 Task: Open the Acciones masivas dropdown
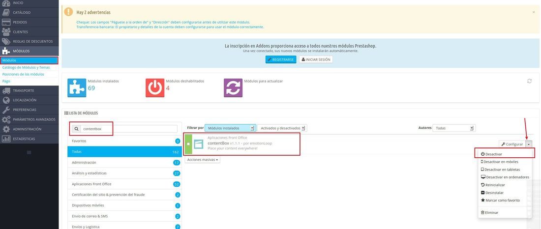pos(203,160)
